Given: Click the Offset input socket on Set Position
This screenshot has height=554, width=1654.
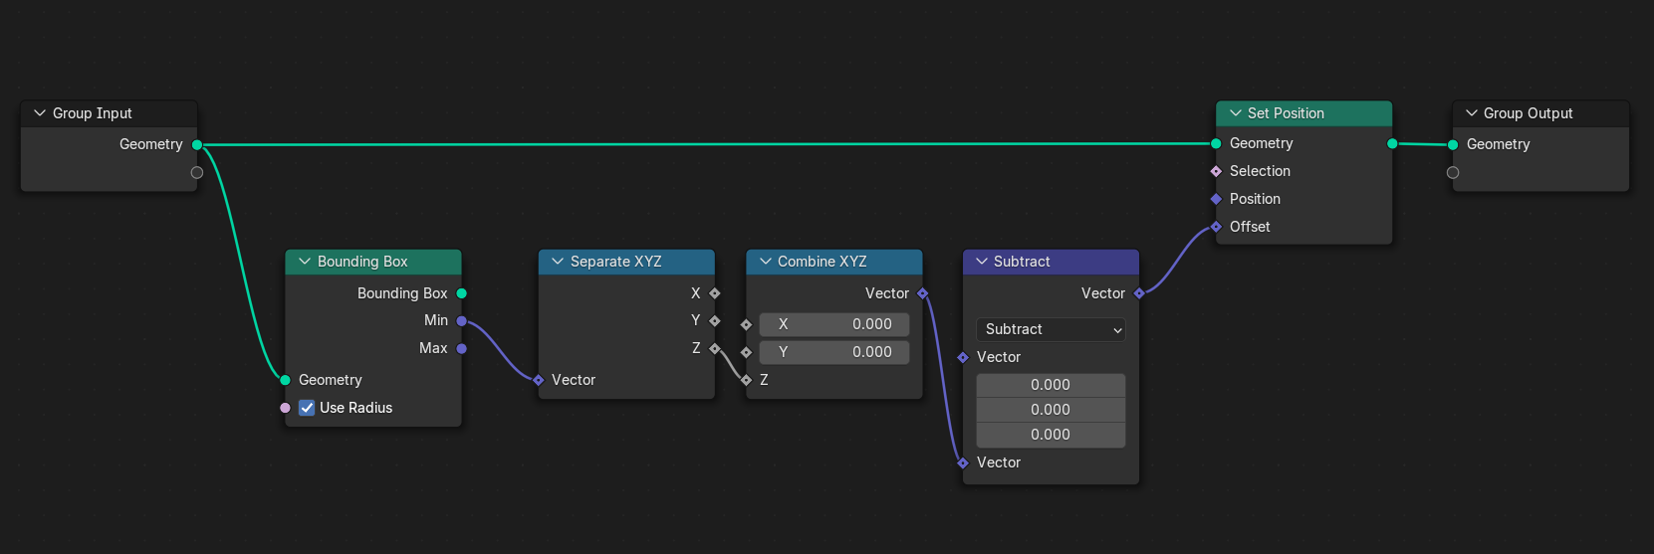Looking at the screenshot, I should [1216, 228].
